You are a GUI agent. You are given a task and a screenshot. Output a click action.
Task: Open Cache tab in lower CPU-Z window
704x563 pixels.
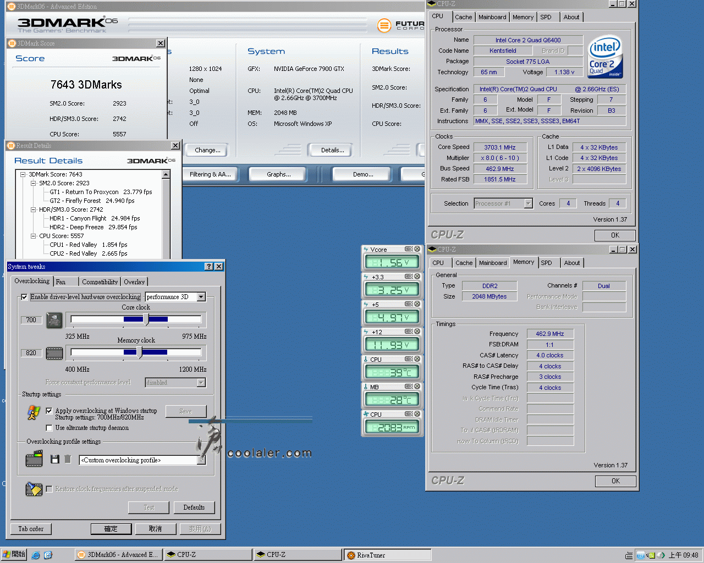click(464, 263)
